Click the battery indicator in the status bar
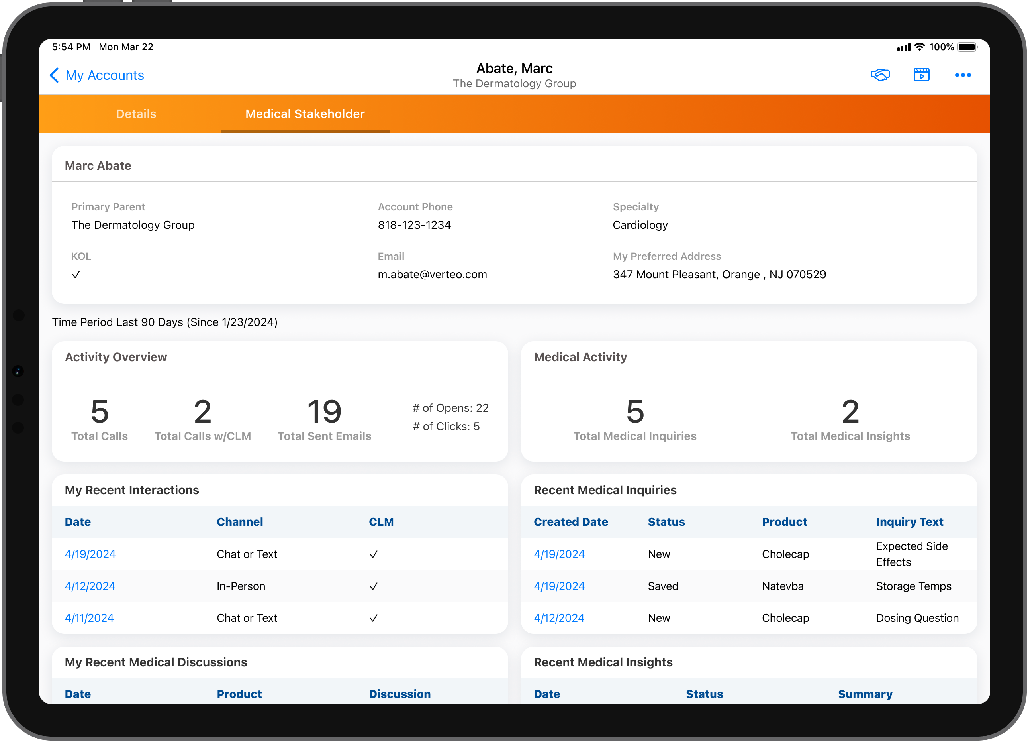The height and width of the screenshot is (743, 1030). 966,47
